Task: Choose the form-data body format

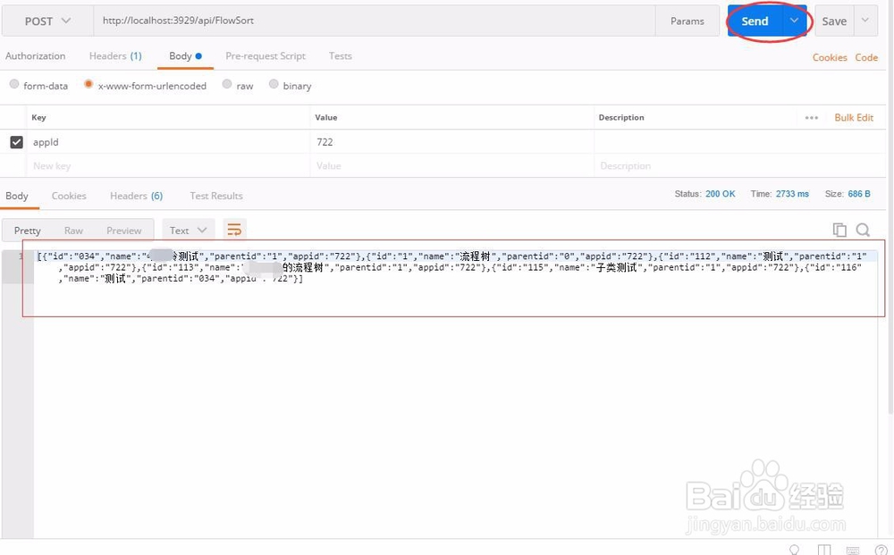Action: [14, 85]
